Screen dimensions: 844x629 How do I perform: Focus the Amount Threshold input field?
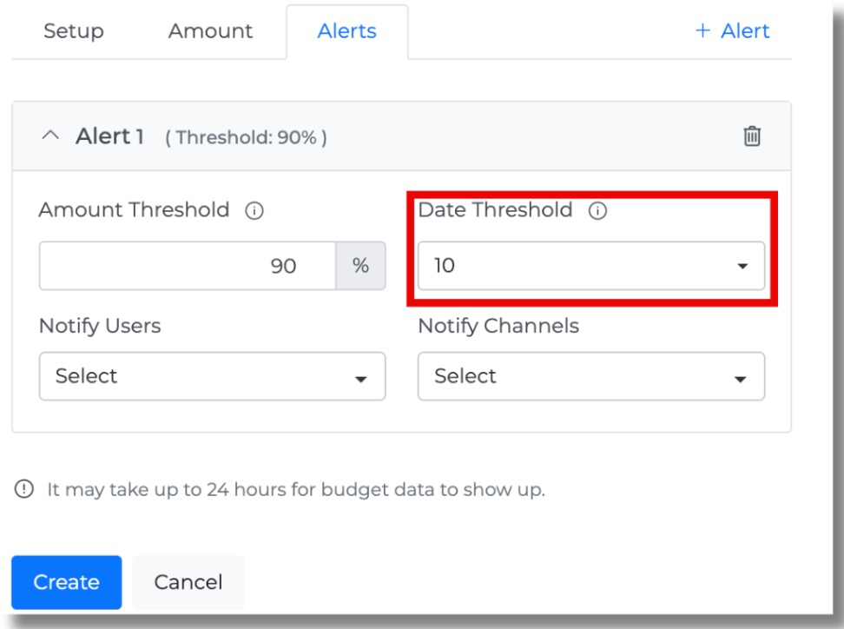coord(188,266)
